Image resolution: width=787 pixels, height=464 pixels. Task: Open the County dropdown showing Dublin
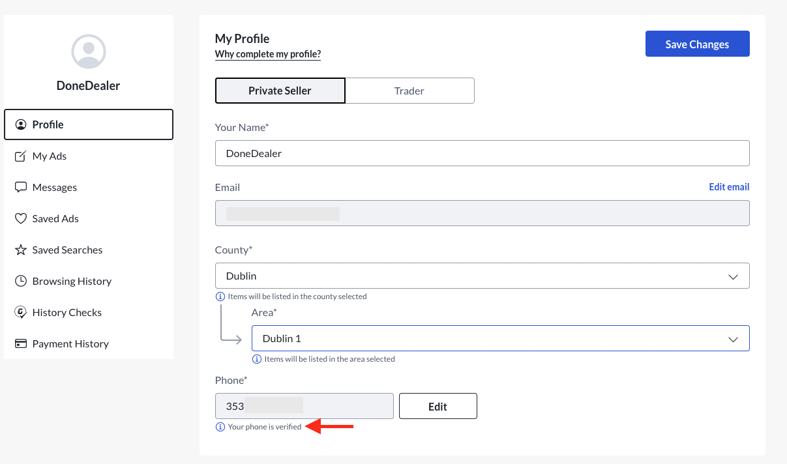pos(482,276)
